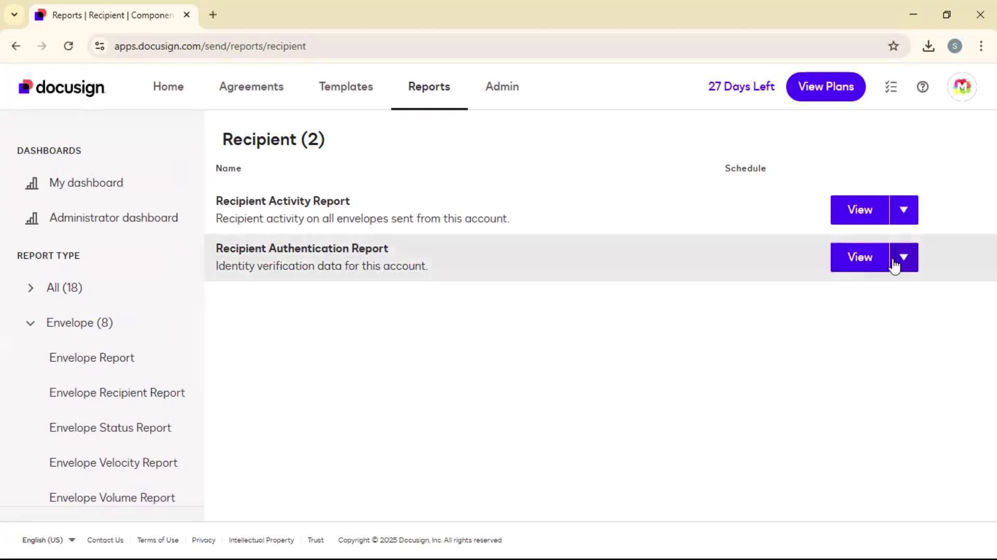Select Envelope Velocity Report in sidebar
This screenshot has height=560, width=997.
pos(113,463)
